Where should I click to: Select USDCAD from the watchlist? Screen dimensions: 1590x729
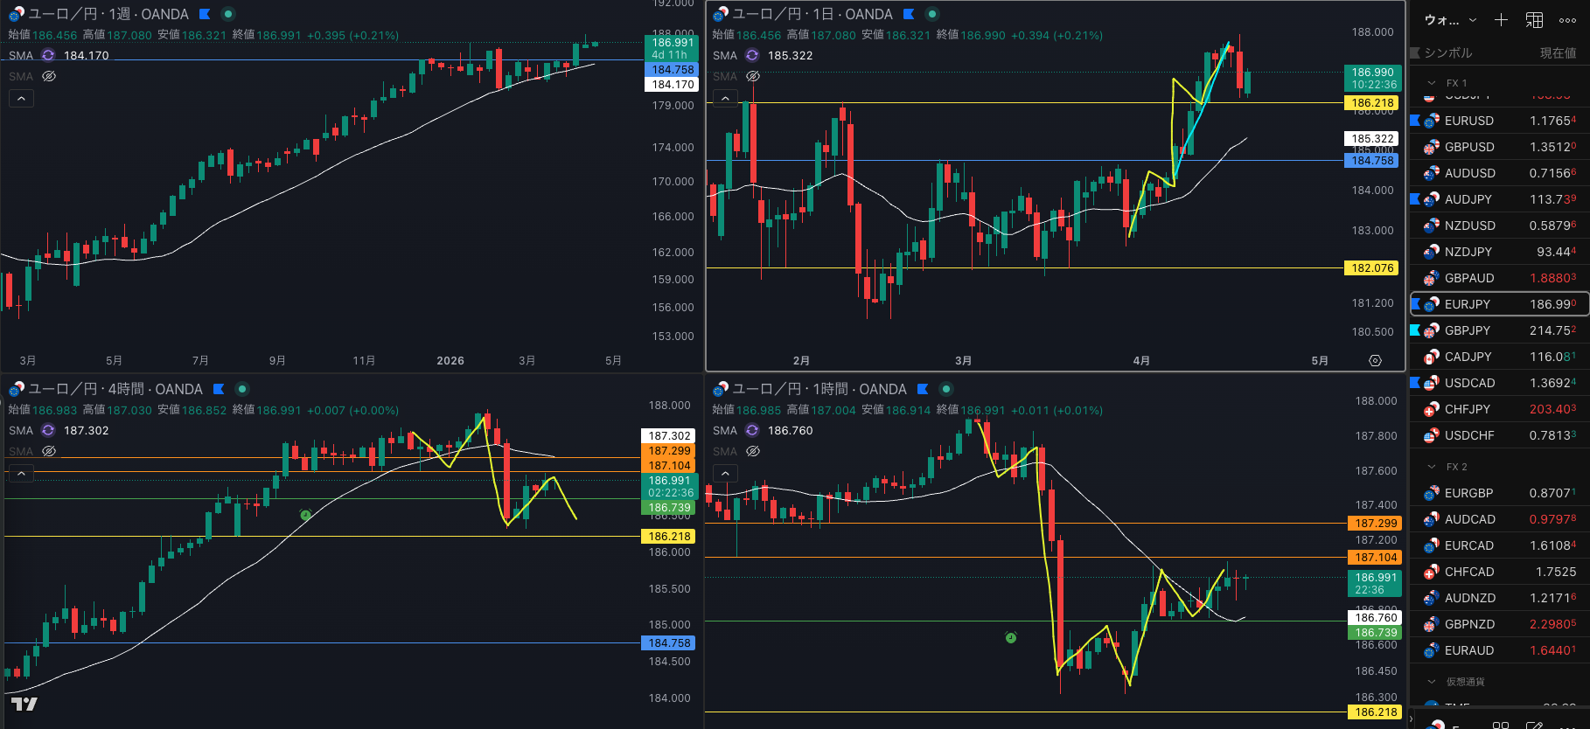tap(1469, 383)
